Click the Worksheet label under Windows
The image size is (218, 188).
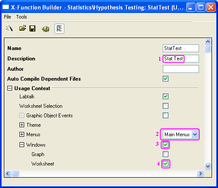pyautogui.click(x=43, y=164)
